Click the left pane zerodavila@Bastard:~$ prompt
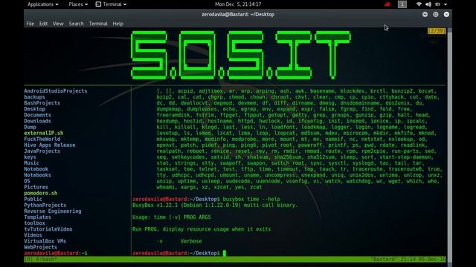The width and height of the screenshot is (476, 267). 56,253
